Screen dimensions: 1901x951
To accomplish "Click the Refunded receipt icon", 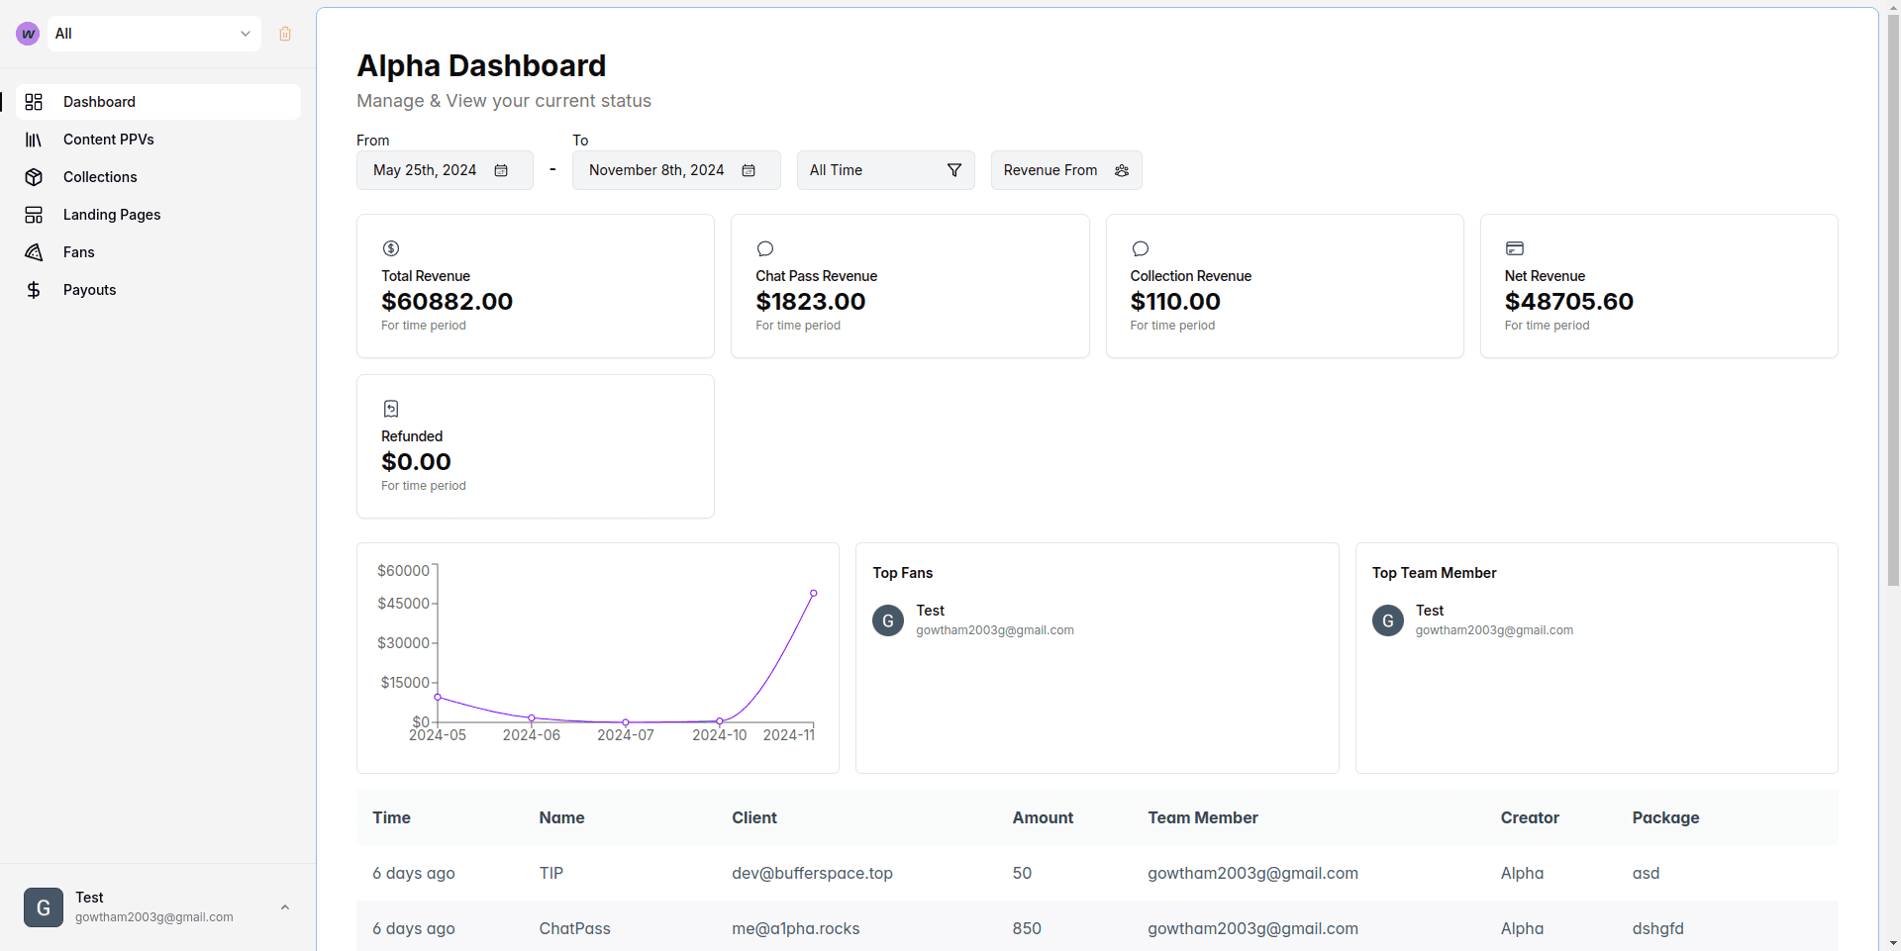I will 391,409.
